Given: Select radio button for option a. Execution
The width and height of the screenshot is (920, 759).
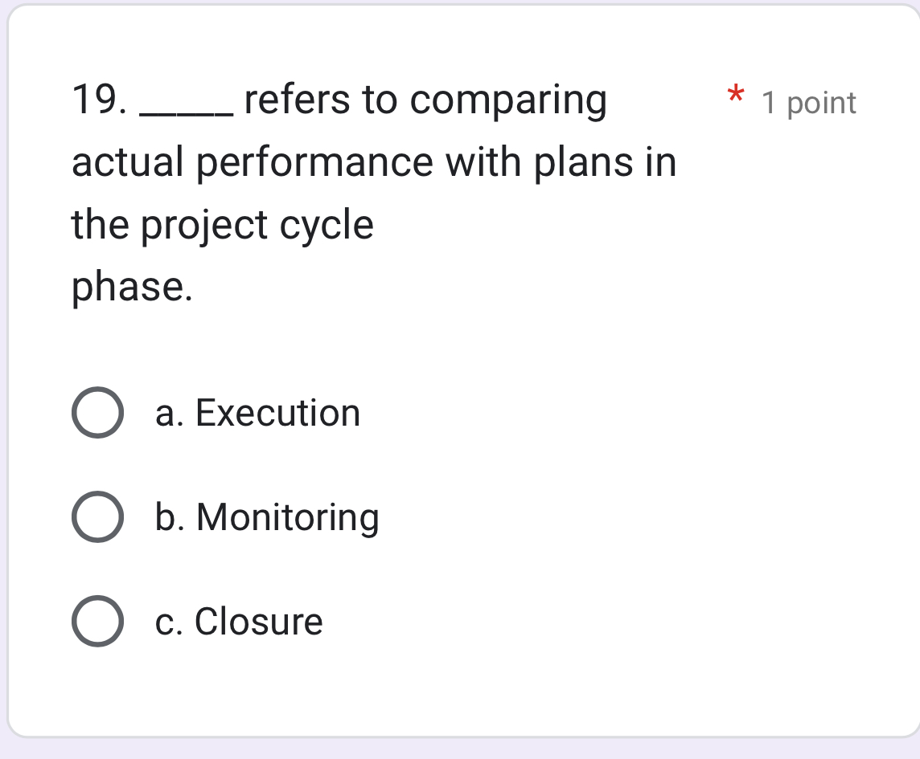Looking at the screenshot, I should pyautogui.click(x=97, y=414).
